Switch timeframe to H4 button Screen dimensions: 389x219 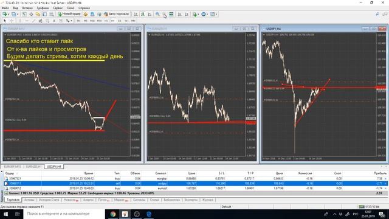tap(112, 21)
